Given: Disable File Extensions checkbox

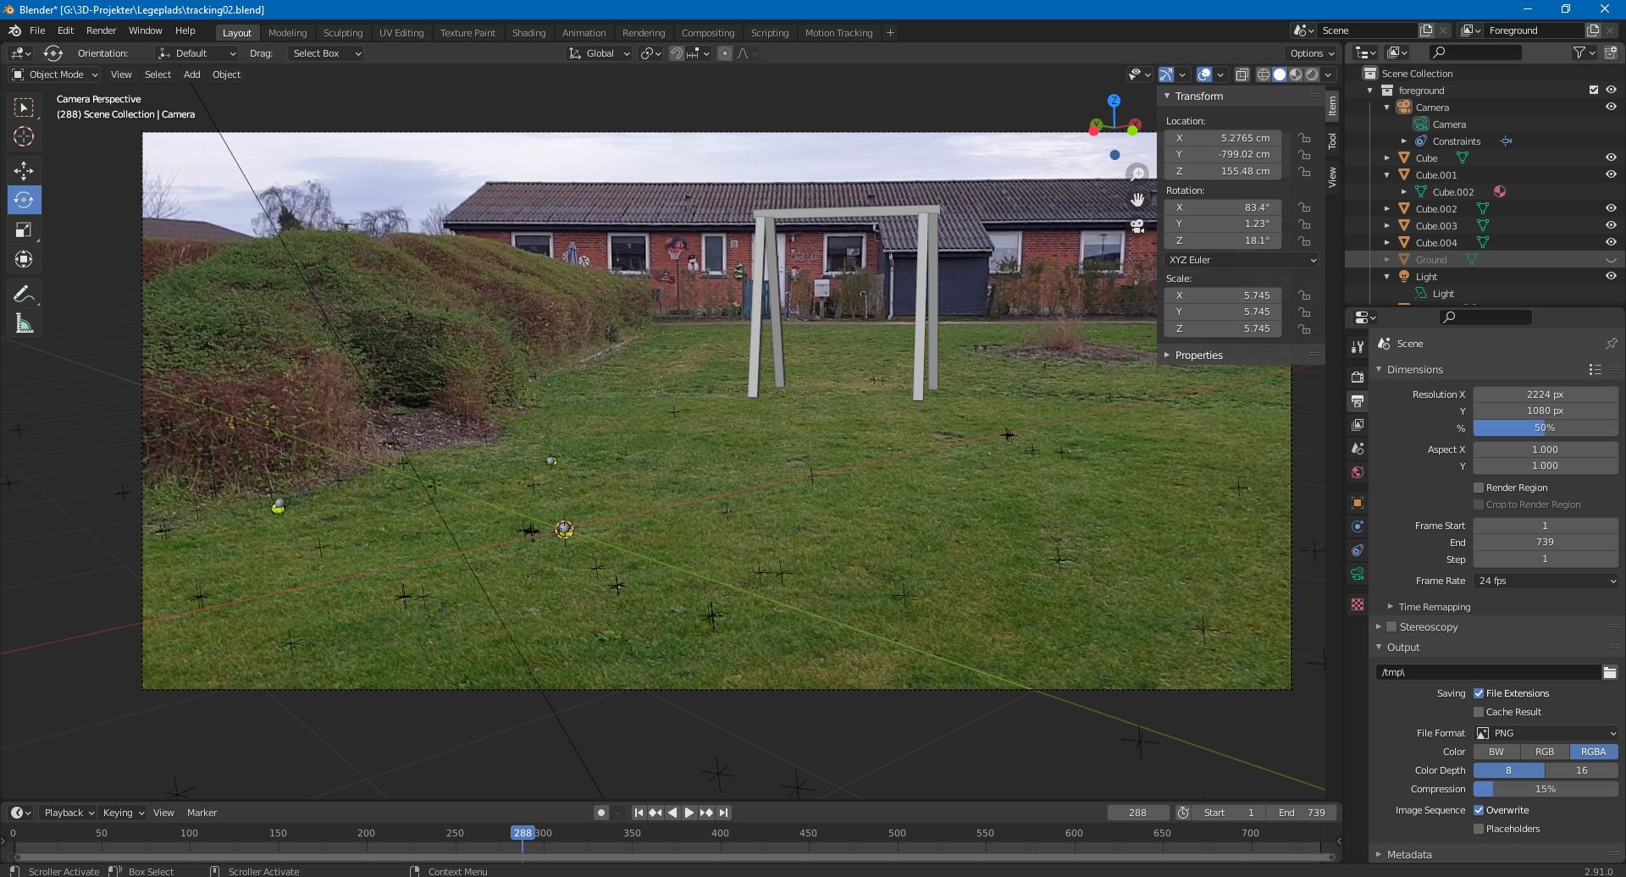Looking at the screenshot, I should 1479,693.
